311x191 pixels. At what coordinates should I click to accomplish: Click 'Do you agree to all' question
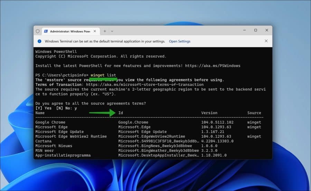(91, 103)
